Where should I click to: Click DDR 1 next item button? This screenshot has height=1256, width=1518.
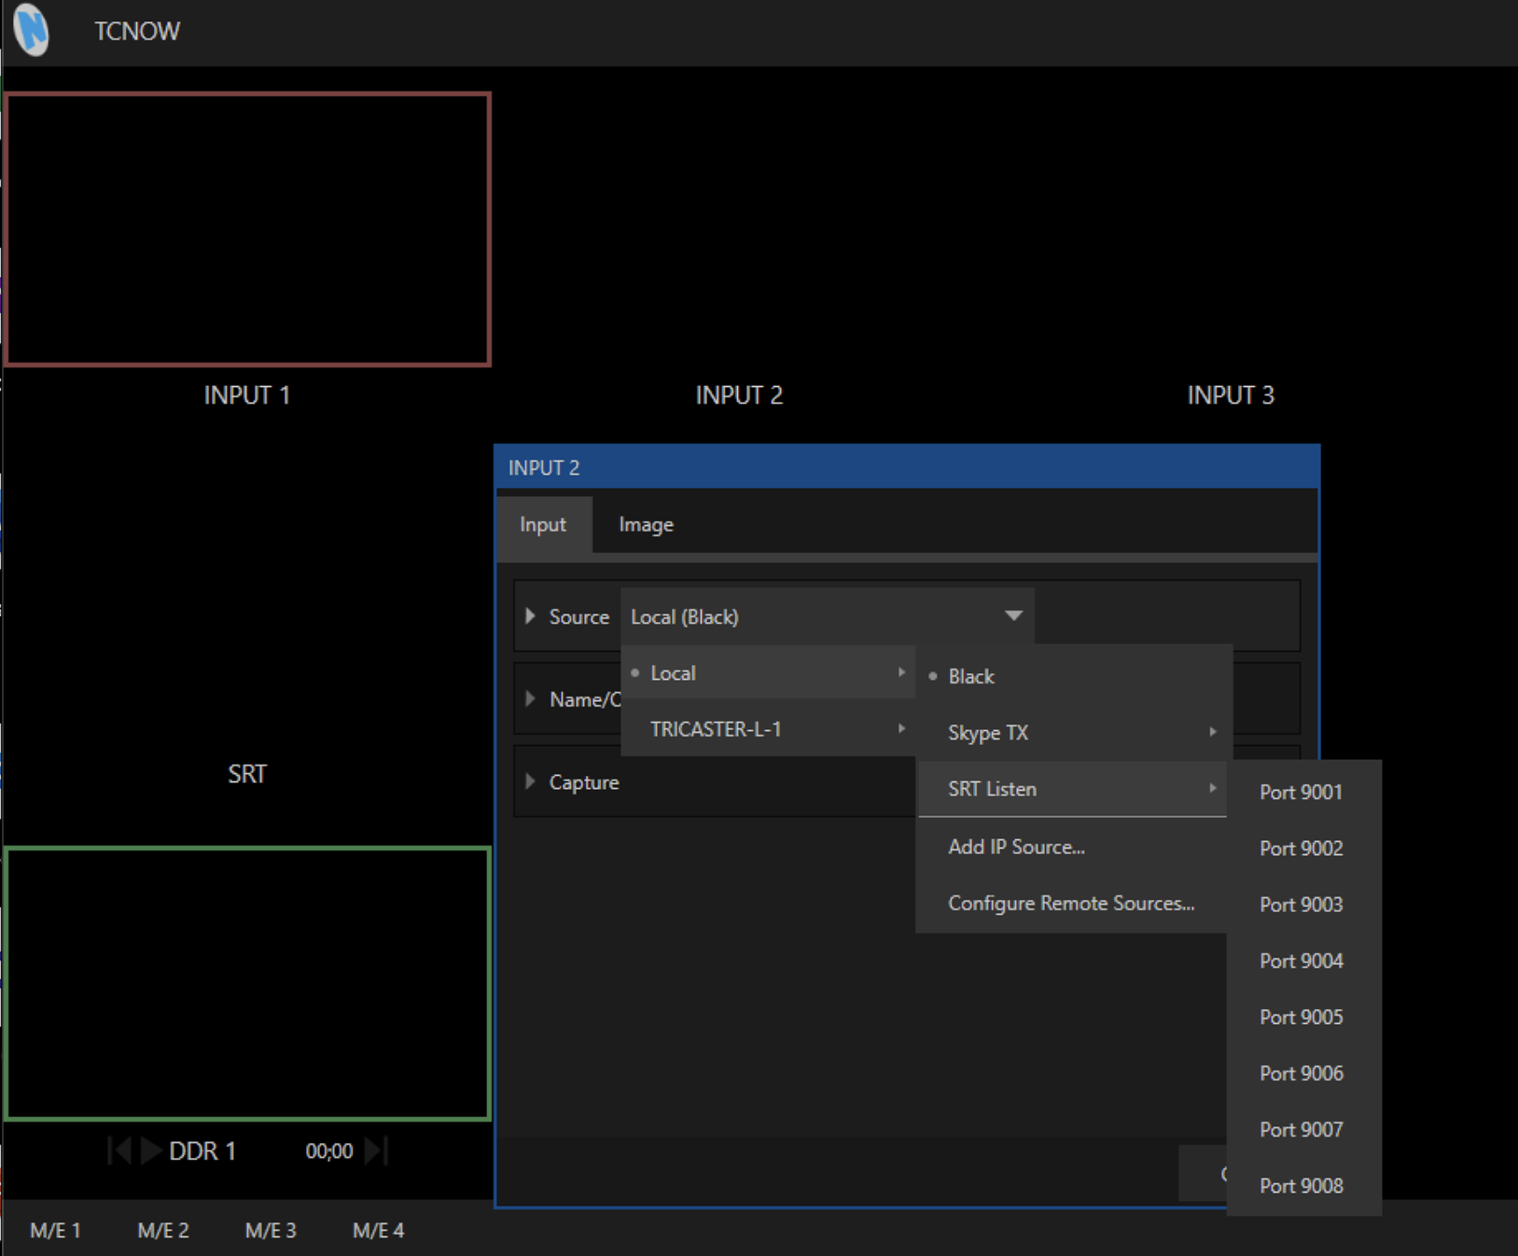click(x=376, y=1151)
